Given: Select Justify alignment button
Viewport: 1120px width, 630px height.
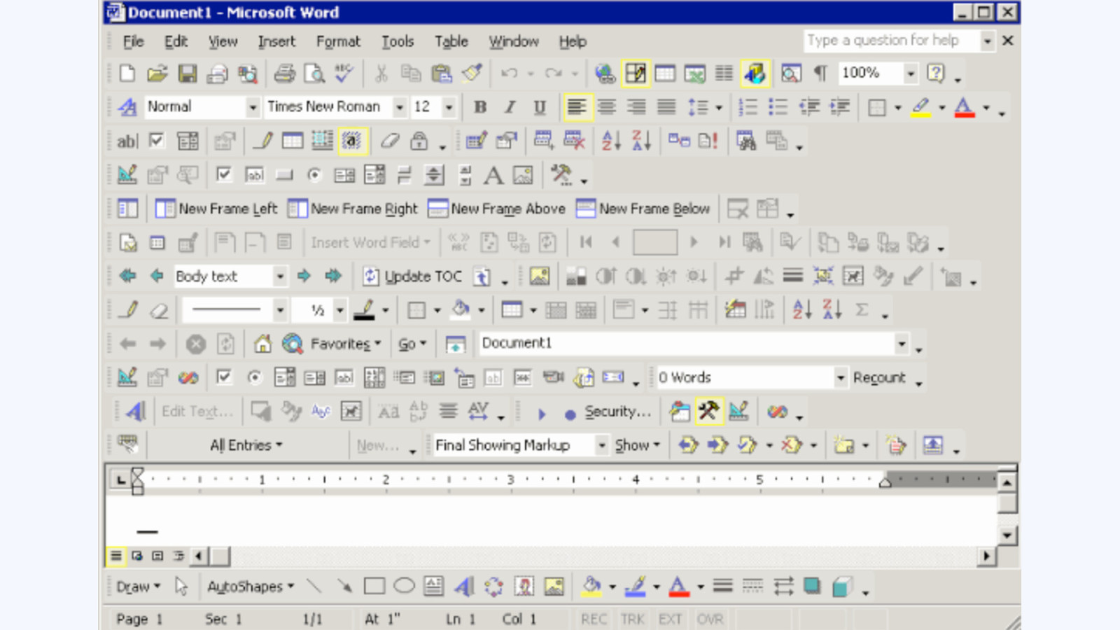Looking at the screenshot, I should (x=666, y=107).
